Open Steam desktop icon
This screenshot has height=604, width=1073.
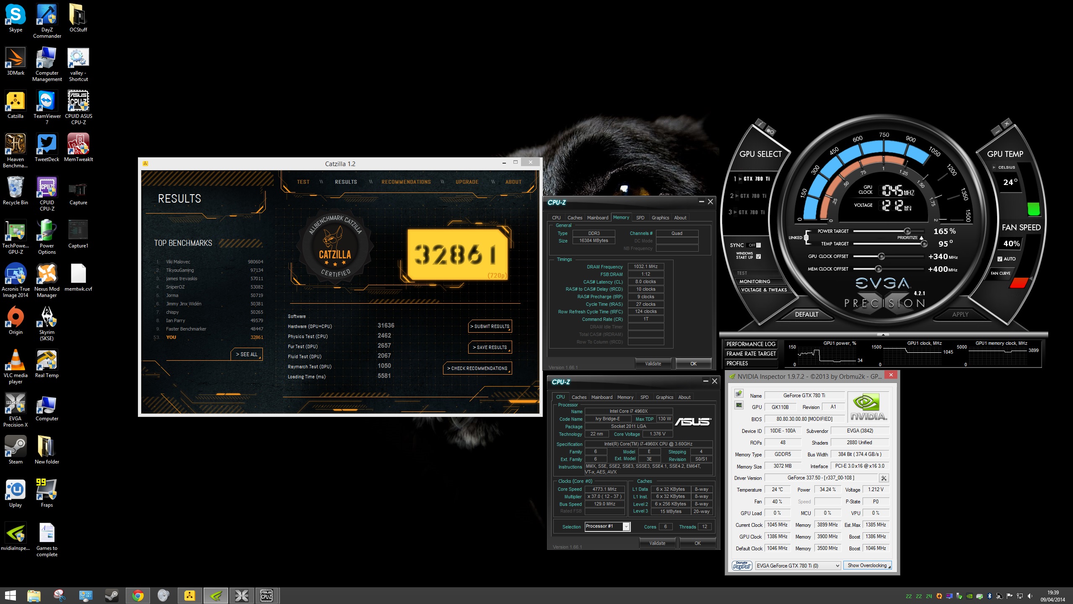[x=16, y=450]
